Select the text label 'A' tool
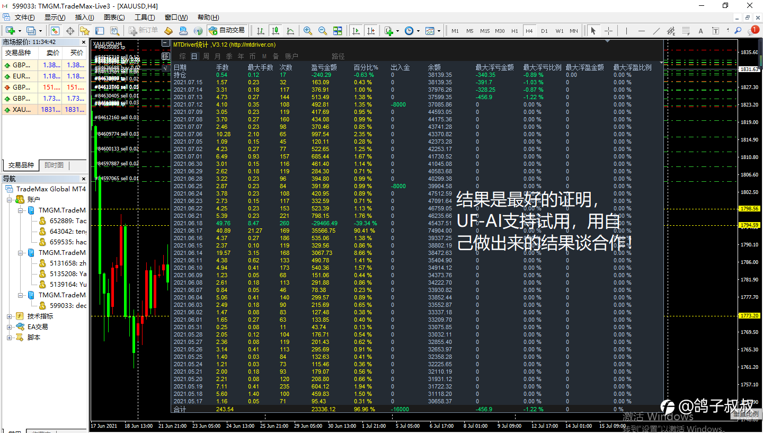The height and width of the screenshot is (433, 763). tap(700, 31)
